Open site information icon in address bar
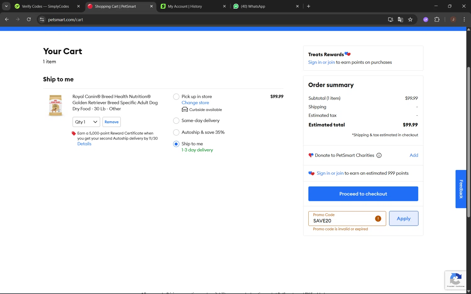 [x=42, y=19]
